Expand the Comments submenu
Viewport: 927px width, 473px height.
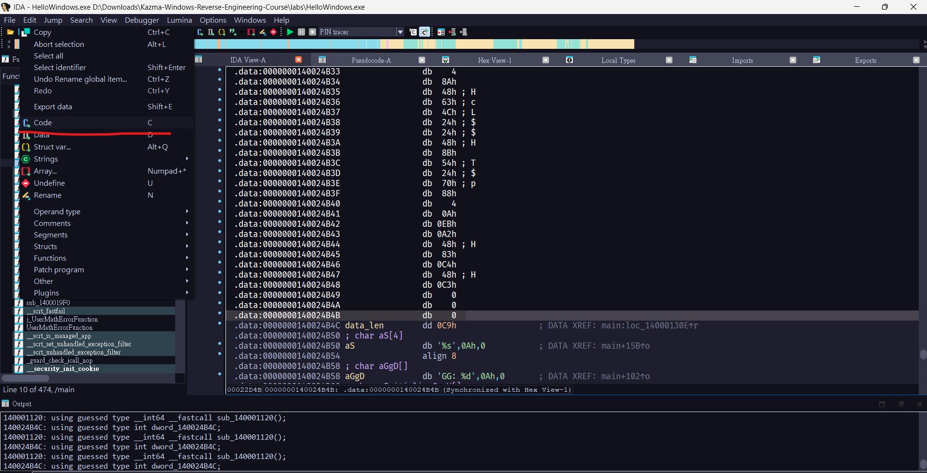[106, 223]
